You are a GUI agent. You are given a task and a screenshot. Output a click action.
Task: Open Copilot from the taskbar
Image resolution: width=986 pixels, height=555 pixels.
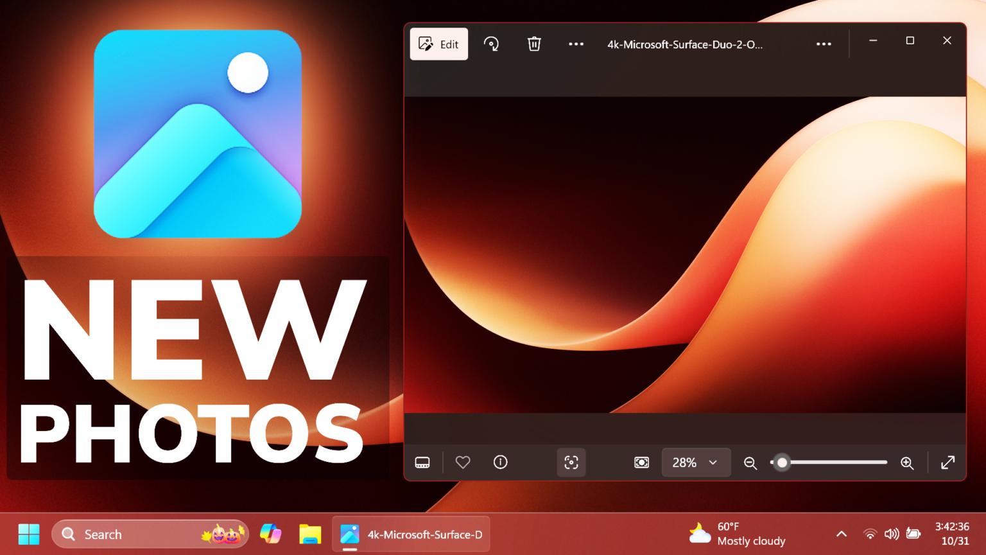[271, 534]
